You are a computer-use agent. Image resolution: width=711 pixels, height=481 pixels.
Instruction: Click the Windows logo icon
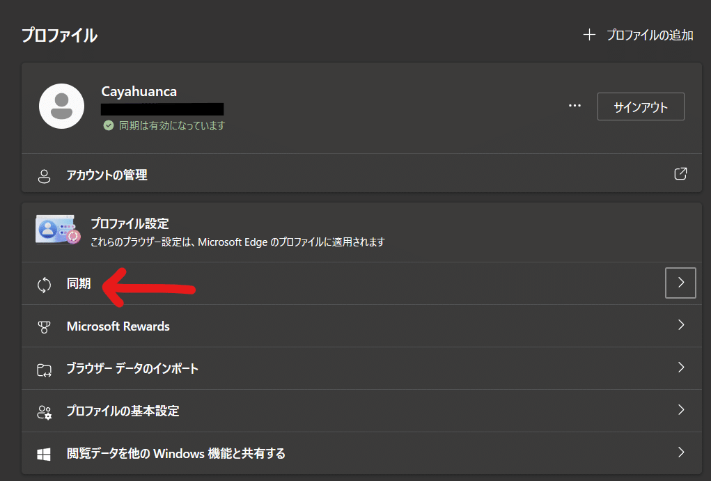(x=44, y=455)
